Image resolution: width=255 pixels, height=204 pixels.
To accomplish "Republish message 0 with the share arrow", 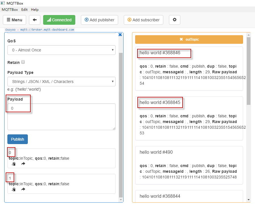I will [23, 164].
